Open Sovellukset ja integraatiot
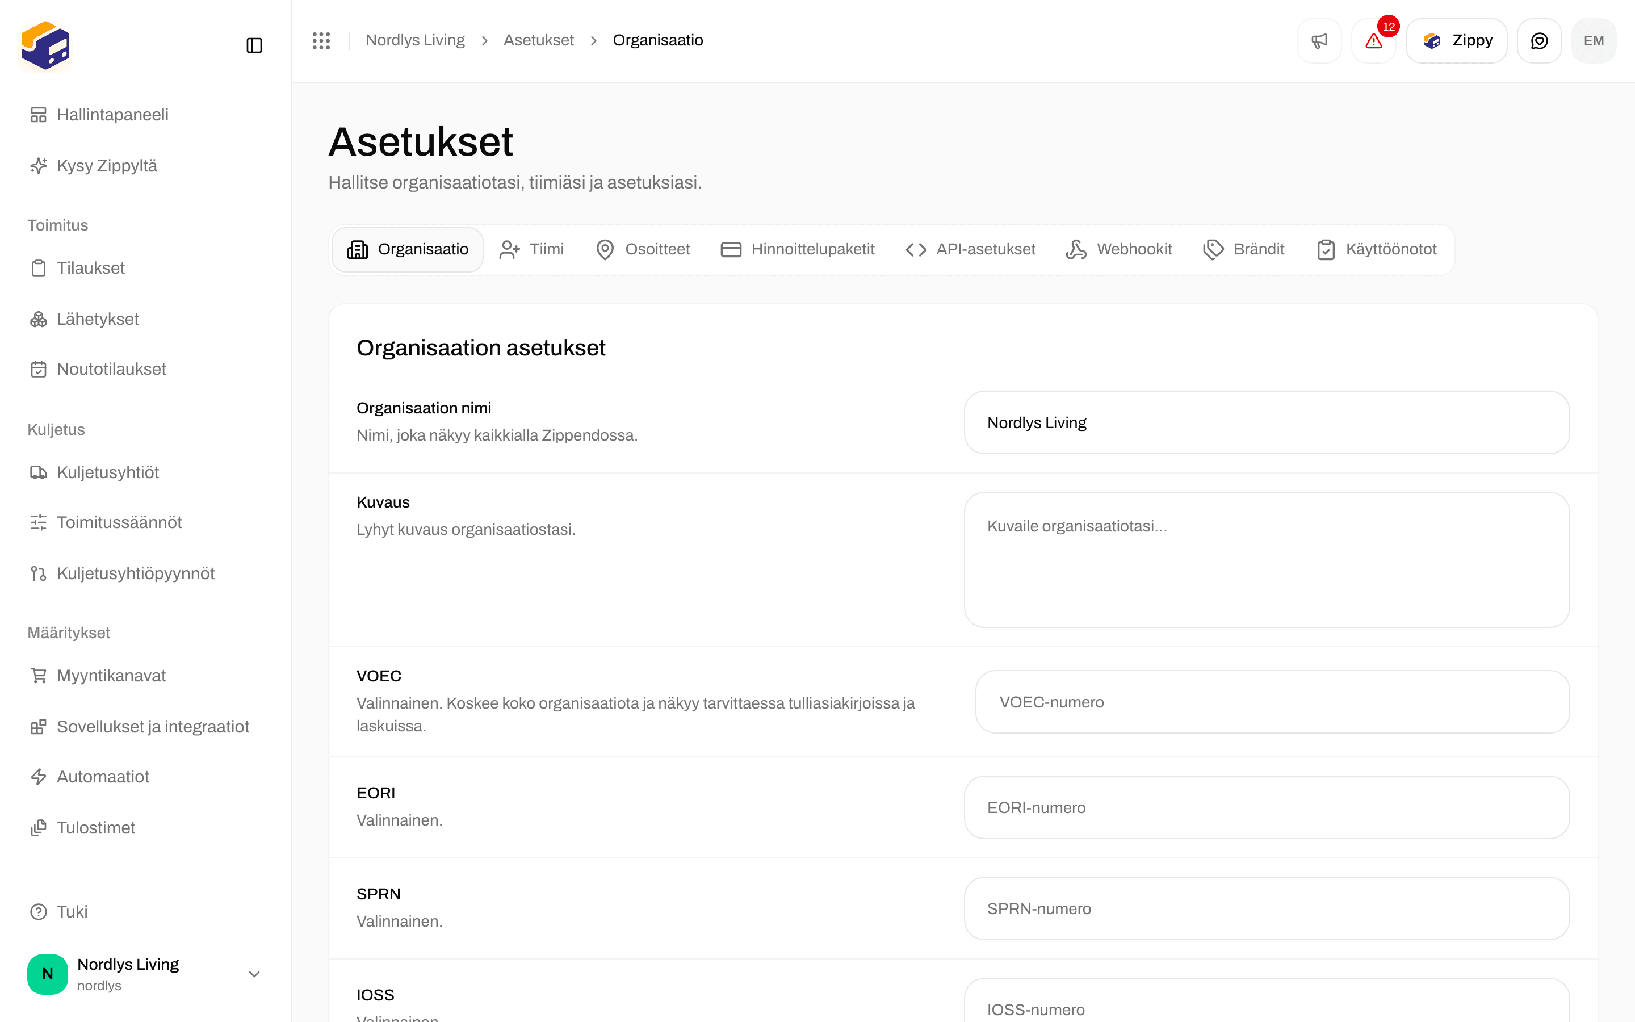 click(145, 727)
